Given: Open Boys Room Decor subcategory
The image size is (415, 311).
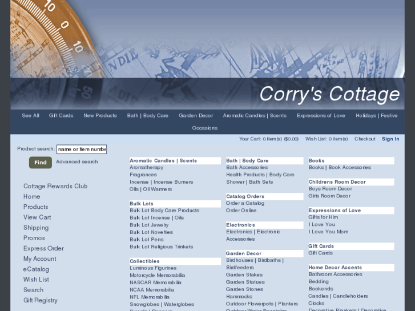Looking at the screenshot, I should coord(331,189).
